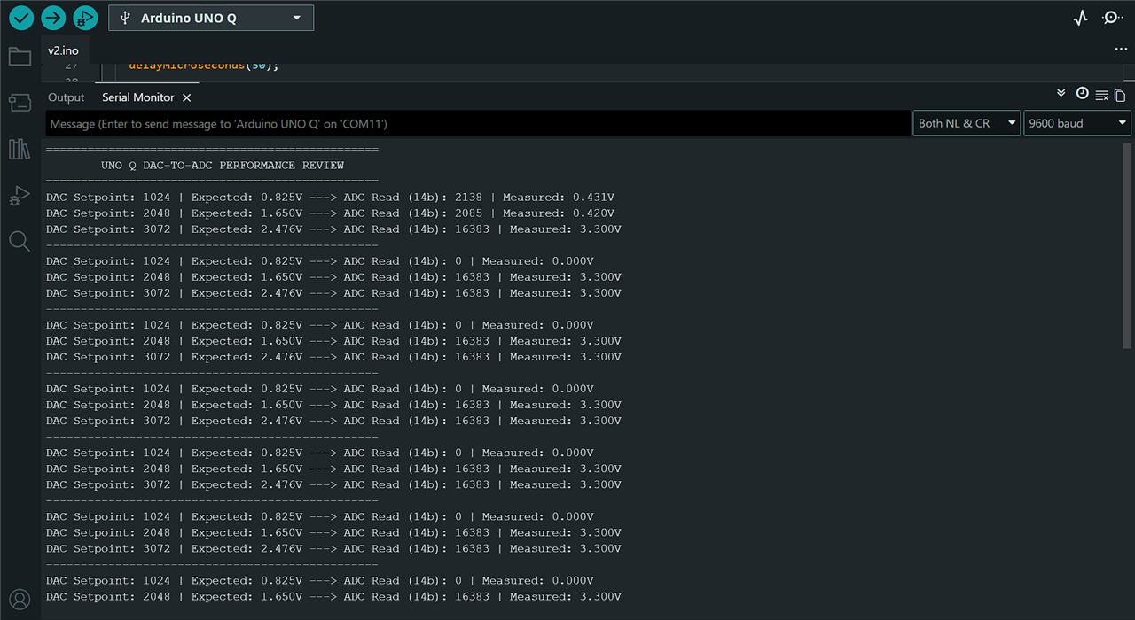Close the Serial Monitor tab
Viewport: 1135px width, 620px height.
(x=186, y=97)
